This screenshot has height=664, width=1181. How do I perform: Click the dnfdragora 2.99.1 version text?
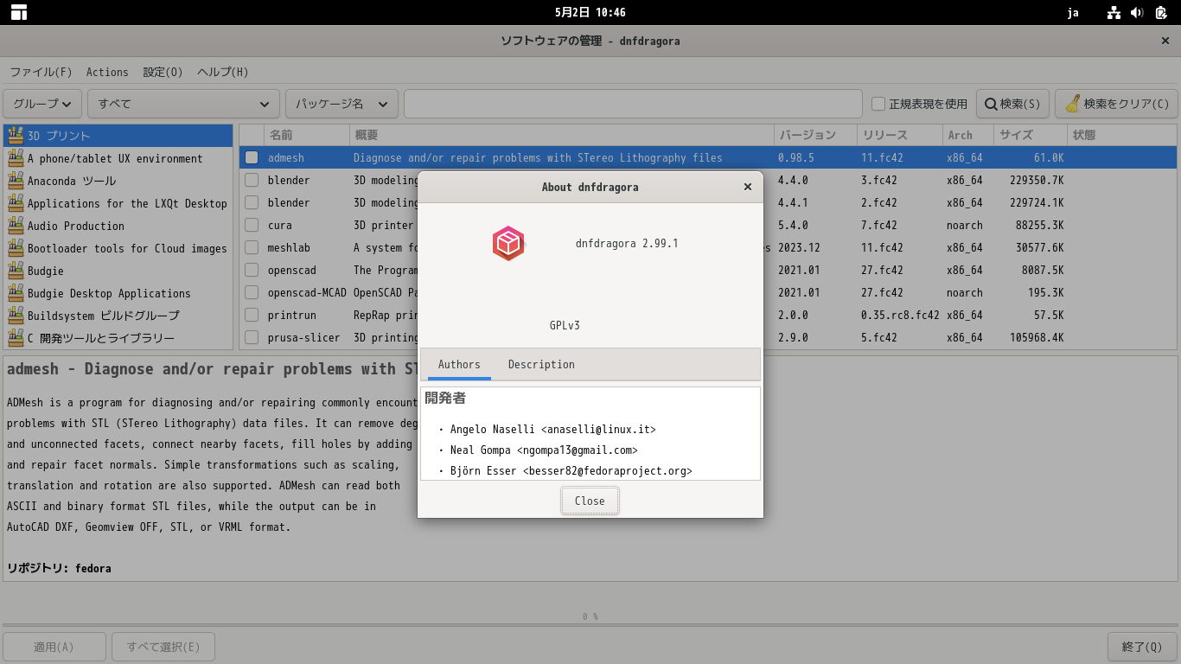[x=627, y=244]
